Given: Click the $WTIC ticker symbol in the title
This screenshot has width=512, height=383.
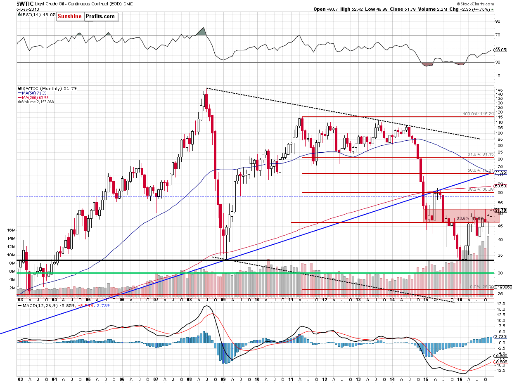Looking at the screenshot, I should (25, 3).
